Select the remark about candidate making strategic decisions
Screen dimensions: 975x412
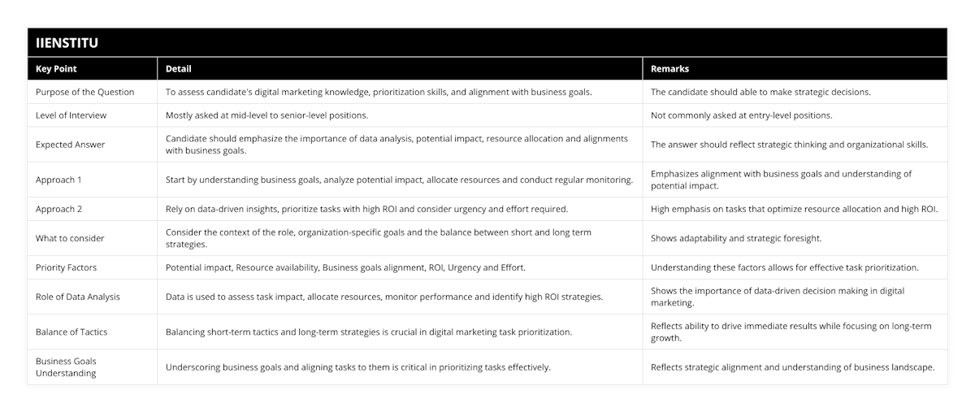(760, 92)
